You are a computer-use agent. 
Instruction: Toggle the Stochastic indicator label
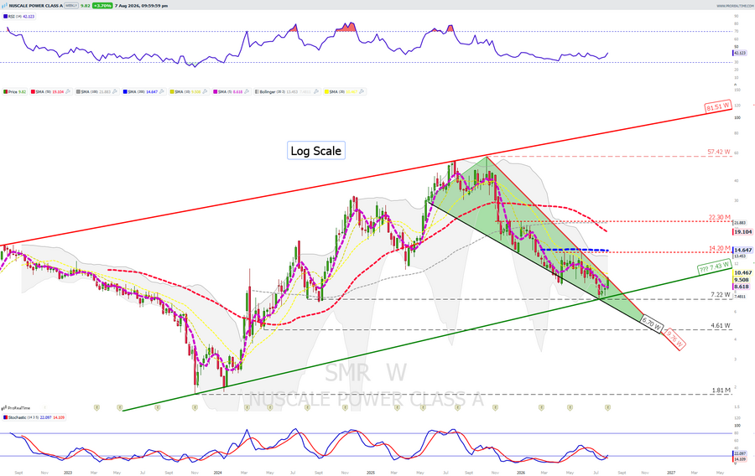34,417
